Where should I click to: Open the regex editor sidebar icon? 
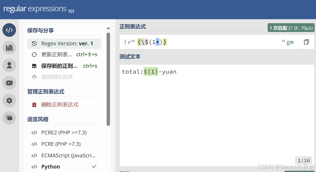click(x=9, y=30)
